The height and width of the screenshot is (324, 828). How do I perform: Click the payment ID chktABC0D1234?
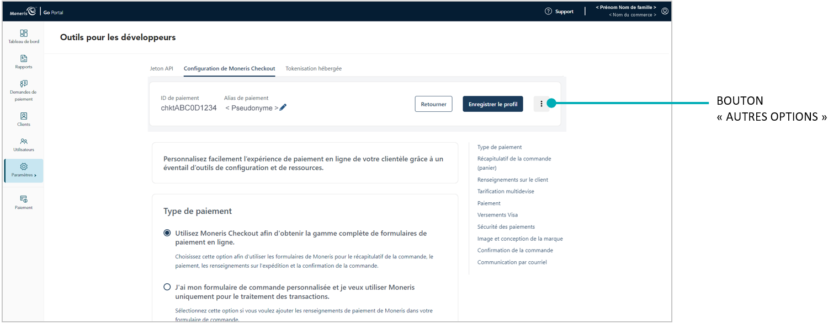189,107
